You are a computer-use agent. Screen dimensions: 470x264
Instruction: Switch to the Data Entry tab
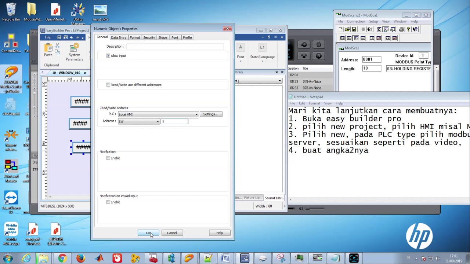pyautogui.click(x=119, y=37)
